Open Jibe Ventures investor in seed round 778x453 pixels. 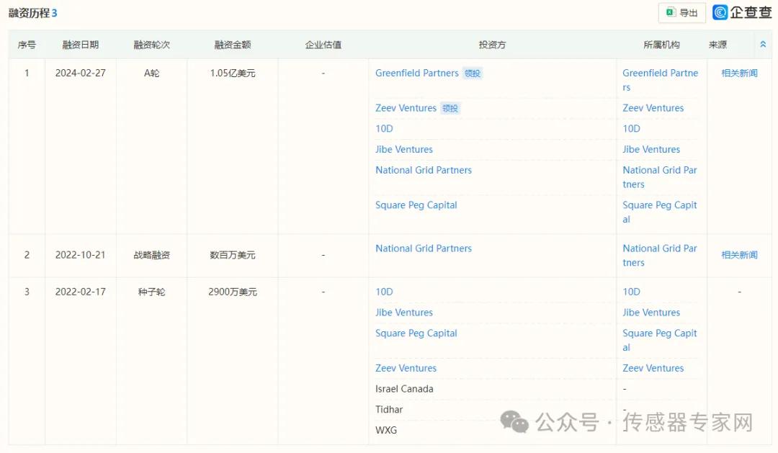[x=403, y=313]
